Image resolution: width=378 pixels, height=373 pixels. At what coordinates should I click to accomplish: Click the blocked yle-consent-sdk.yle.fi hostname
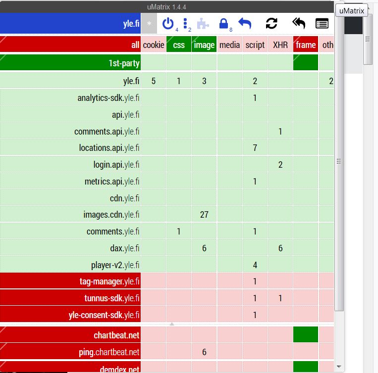[70, 315]
